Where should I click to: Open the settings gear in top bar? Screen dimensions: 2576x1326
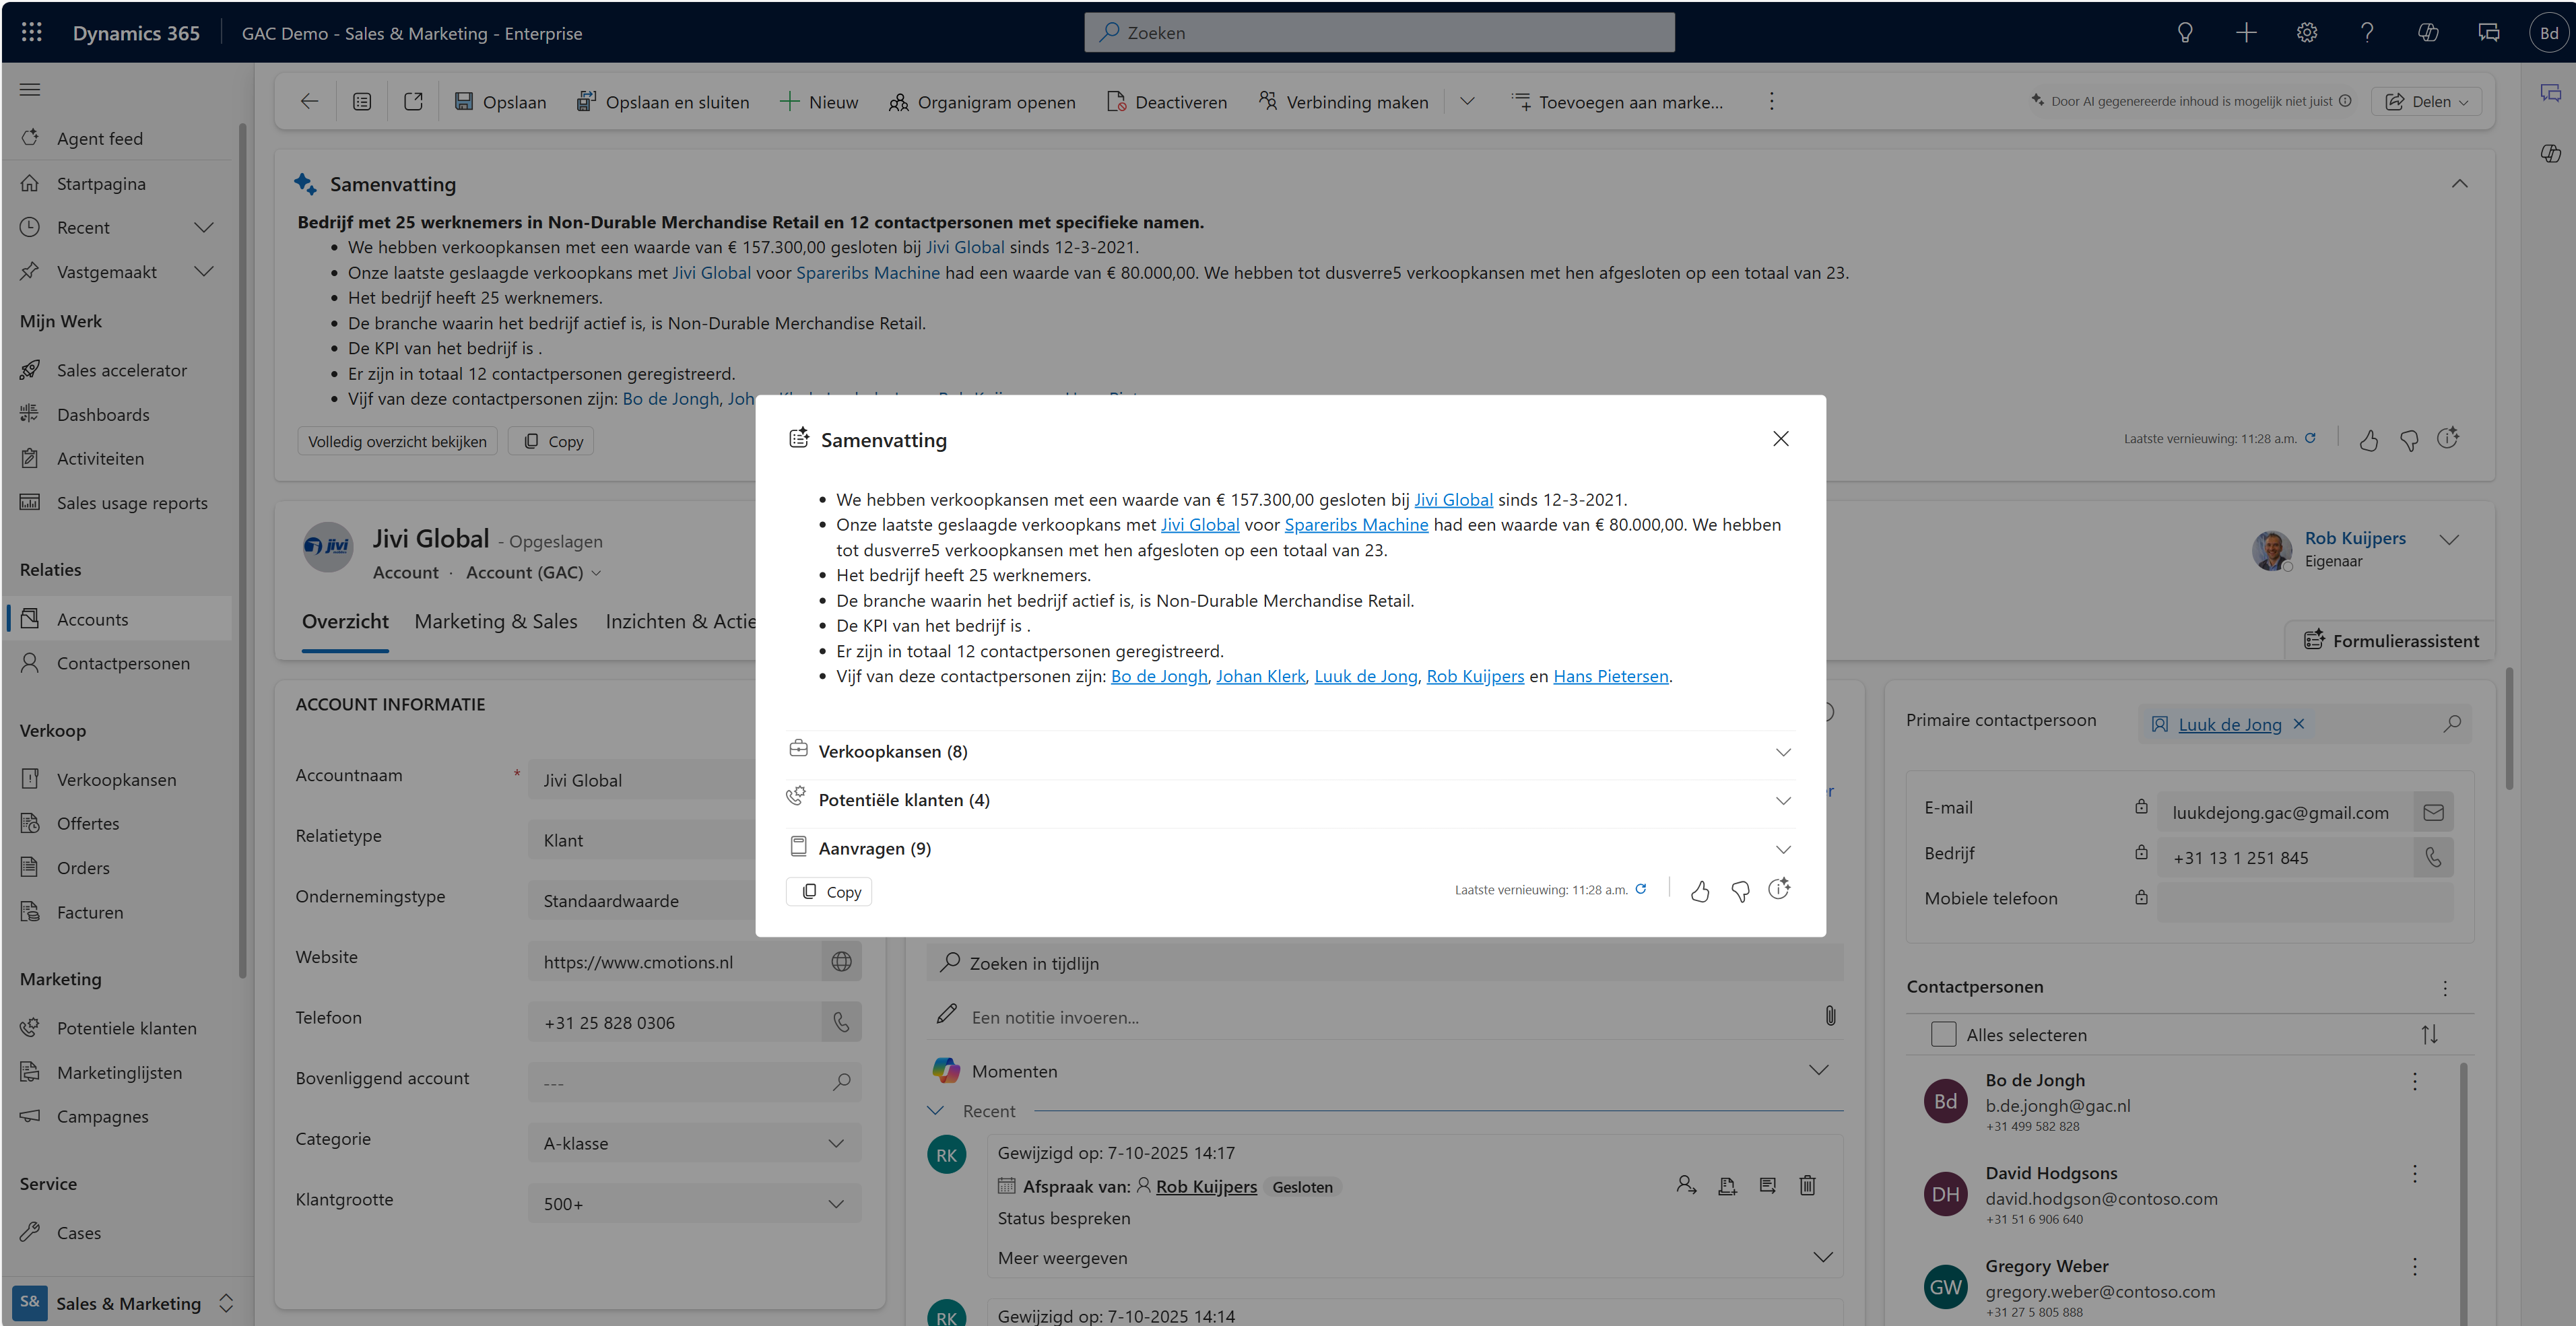pyautogui.click(x=2306, y=32)
